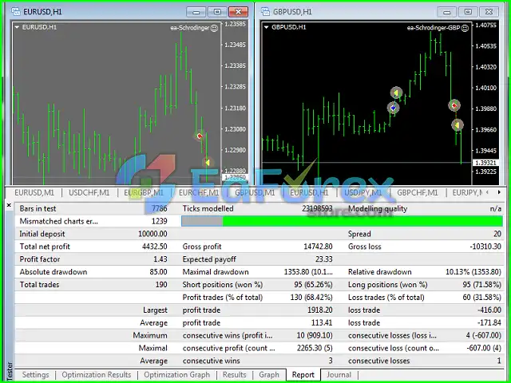Switch to the GBPCHF,M1 chart tab
Screen dimensions: 511x383
click(x=418, y=193)
